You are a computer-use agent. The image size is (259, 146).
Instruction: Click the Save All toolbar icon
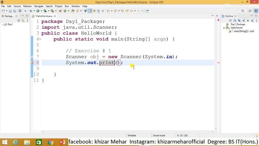click(x=15, y=11)
